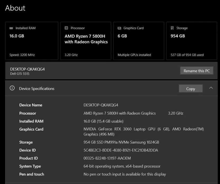
Task: Click the System Type label
Action: (30, 166)
